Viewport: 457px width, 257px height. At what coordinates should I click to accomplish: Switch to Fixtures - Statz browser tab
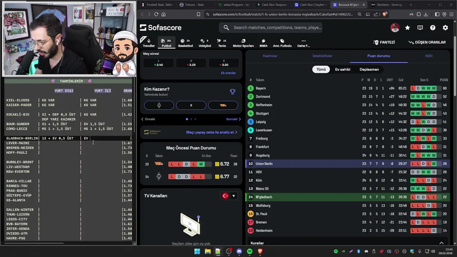196,5
